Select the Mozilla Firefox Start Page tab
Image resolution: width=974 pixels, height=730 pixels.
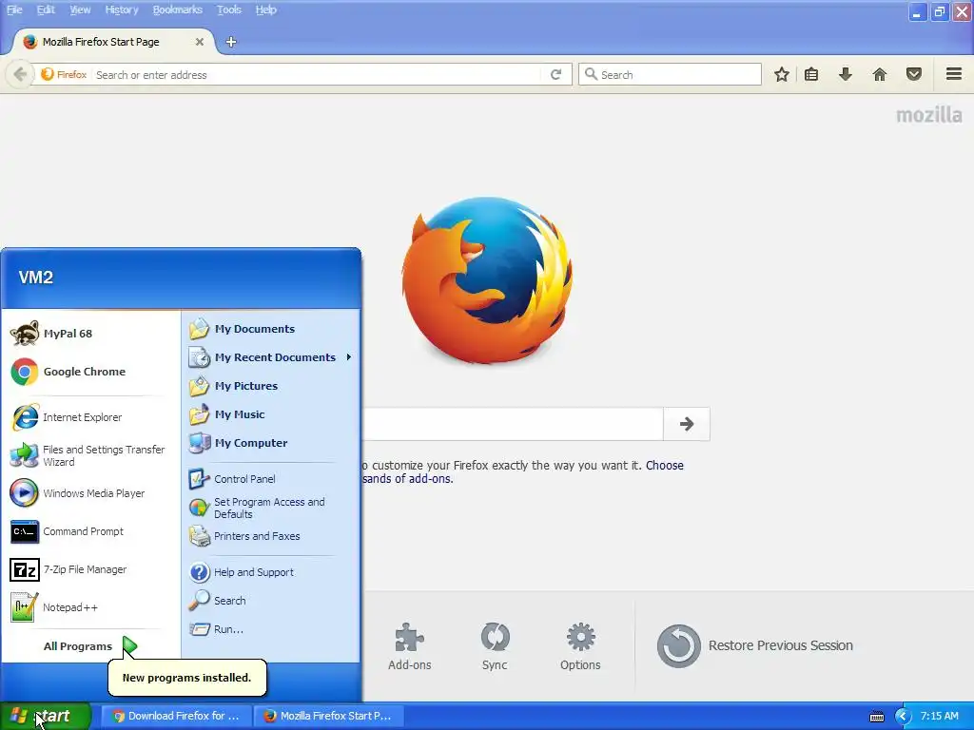click(113, 42)
